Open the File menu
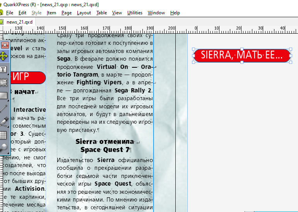 click(x=10, y=13)
